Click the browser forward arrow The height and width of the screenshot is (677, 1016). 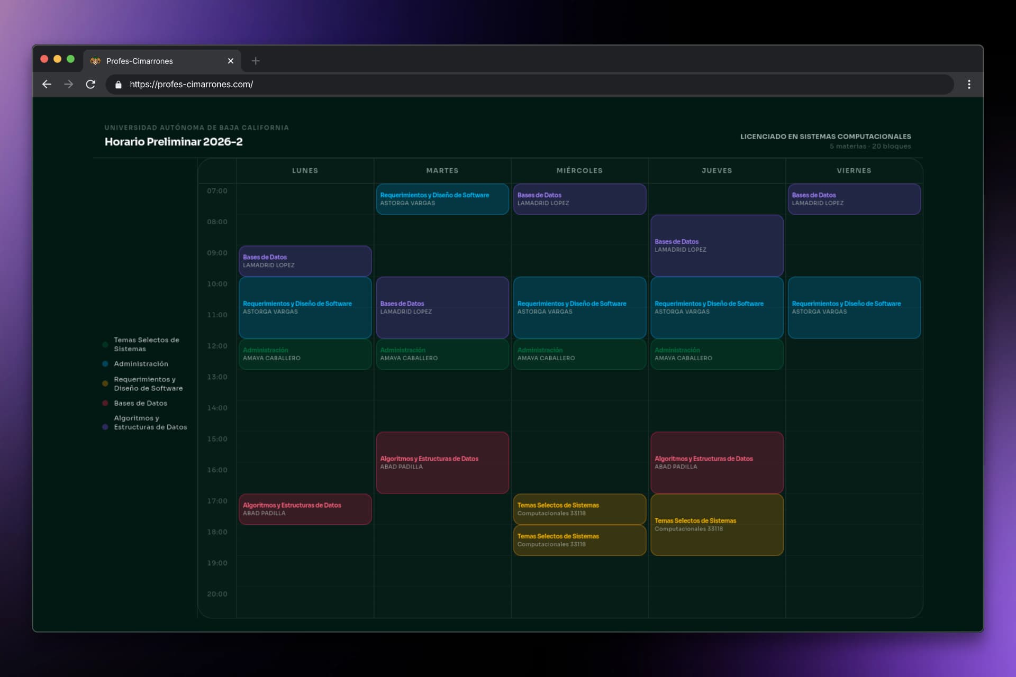[69, 84]
